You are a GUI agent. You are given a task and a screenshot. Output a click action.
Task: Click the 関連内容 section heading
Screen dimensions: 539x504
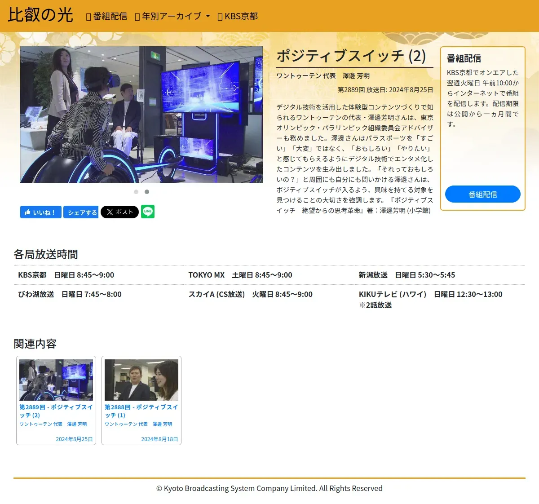point(35,344)
